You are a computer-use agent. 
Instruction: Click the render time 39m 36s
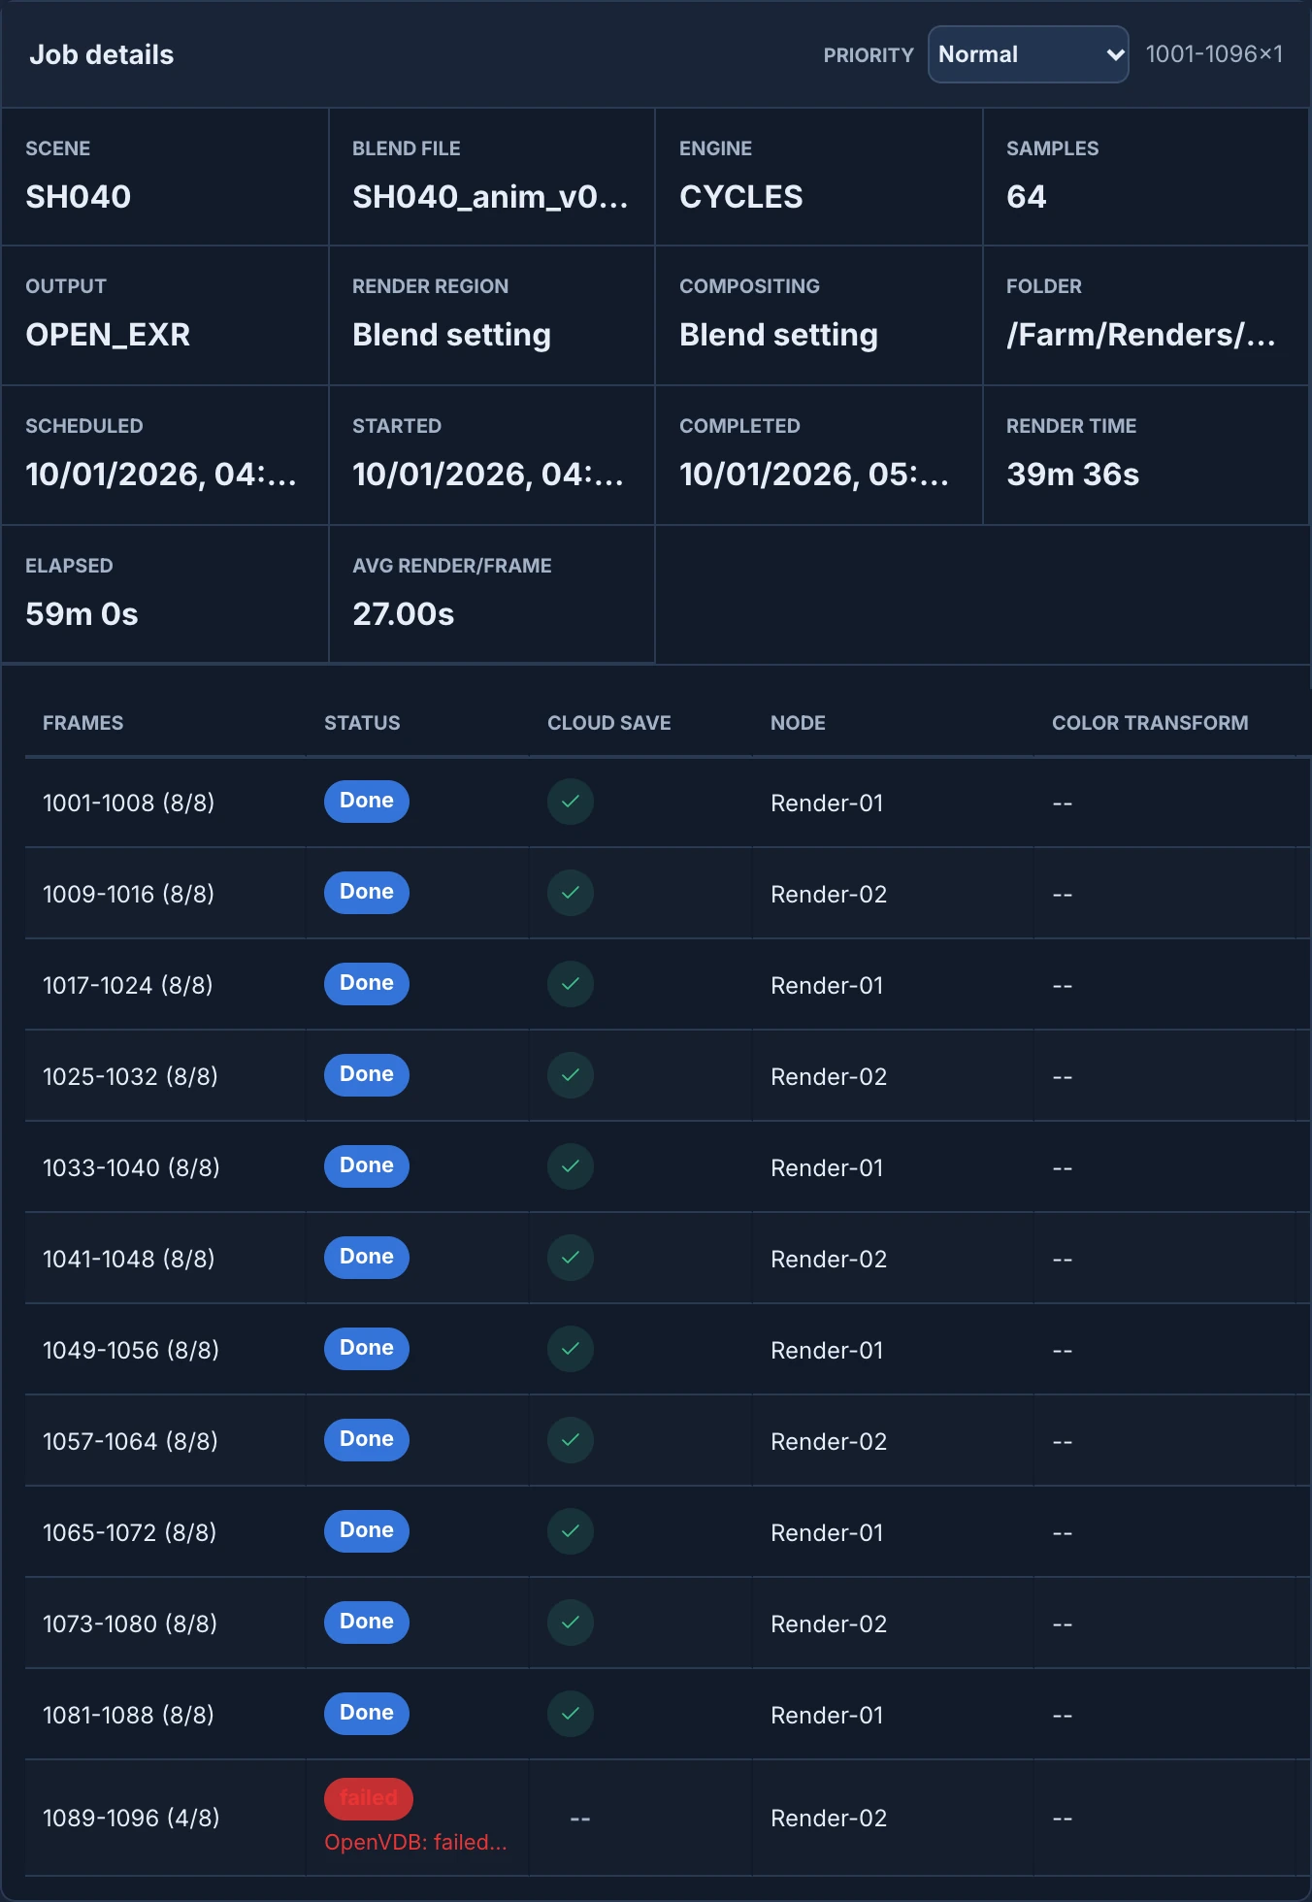click(x=1073, y=475)
